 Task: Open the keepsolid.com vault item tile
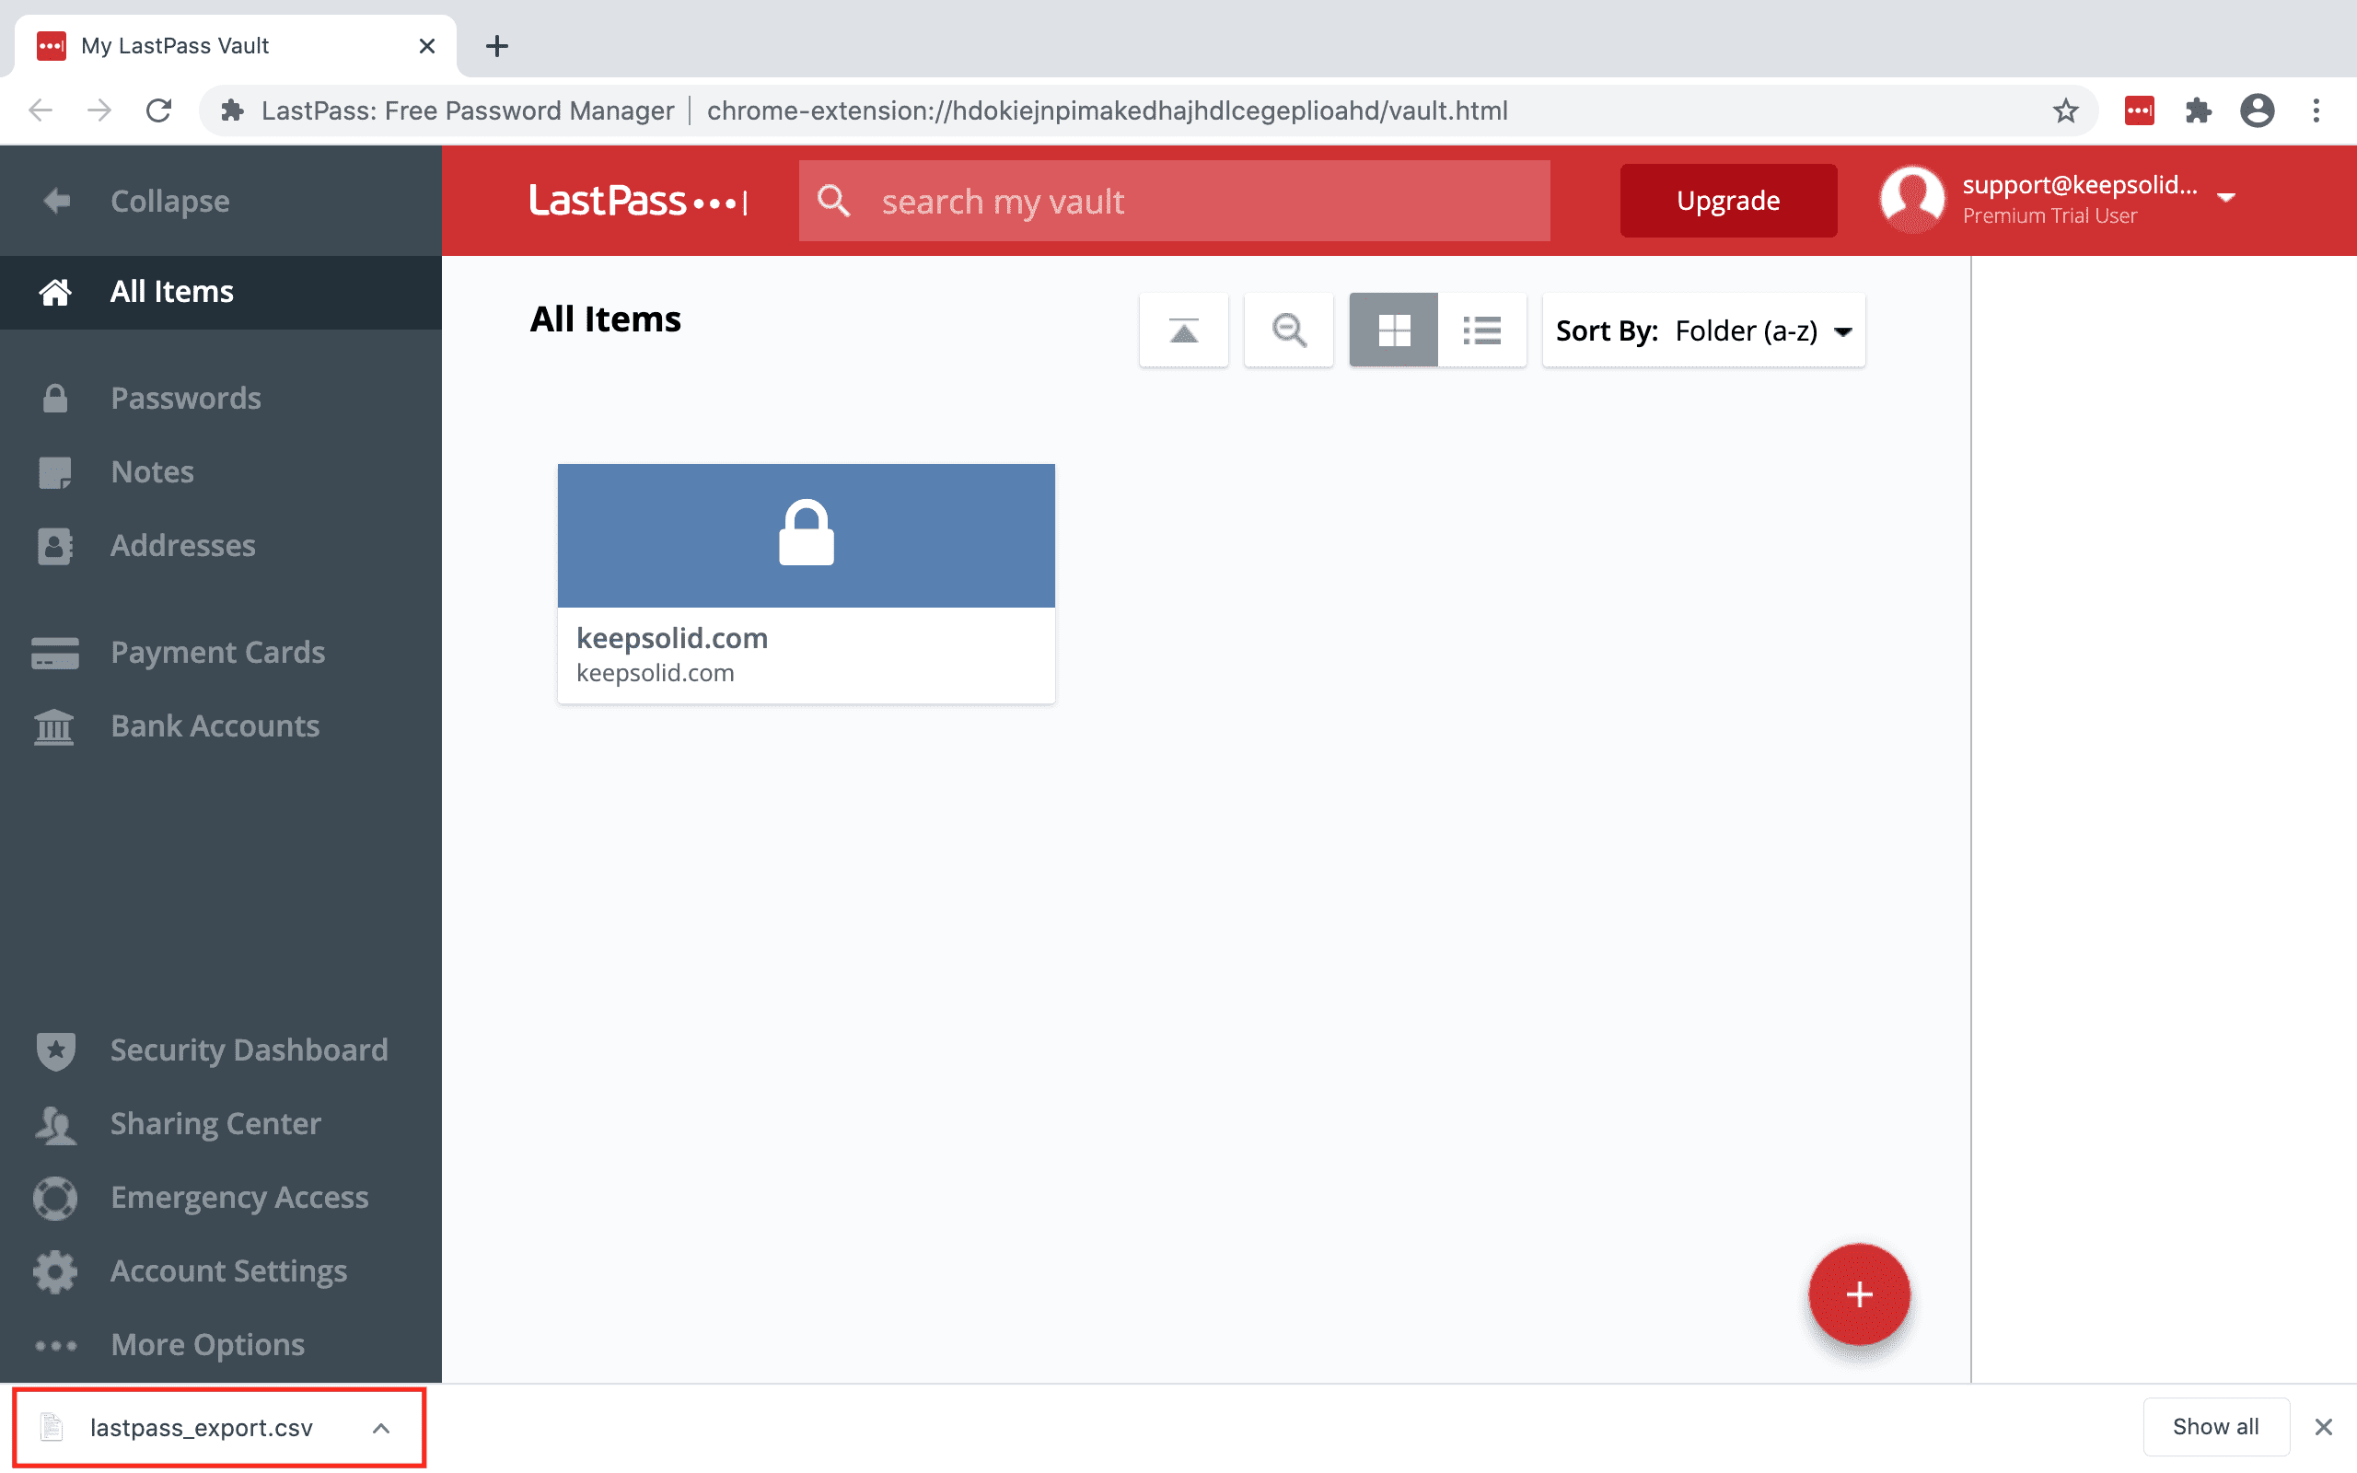tap(806, 583)
